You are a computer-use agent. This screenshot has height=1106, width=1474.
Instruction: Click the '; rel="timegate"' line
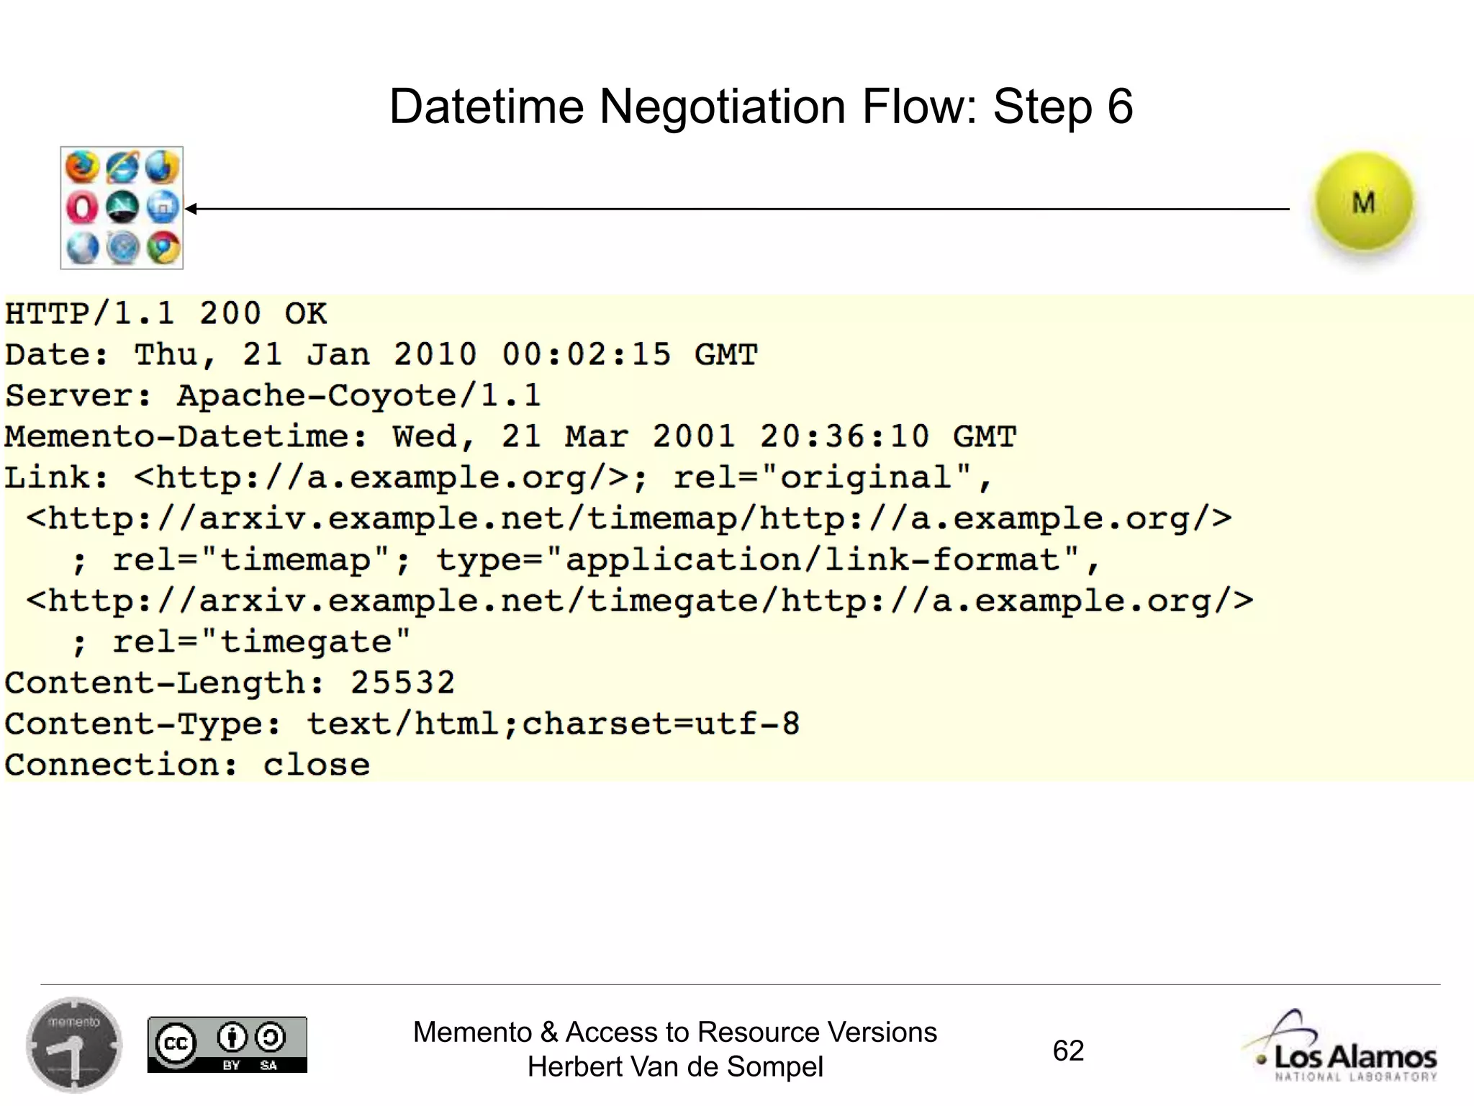(241, 642)
